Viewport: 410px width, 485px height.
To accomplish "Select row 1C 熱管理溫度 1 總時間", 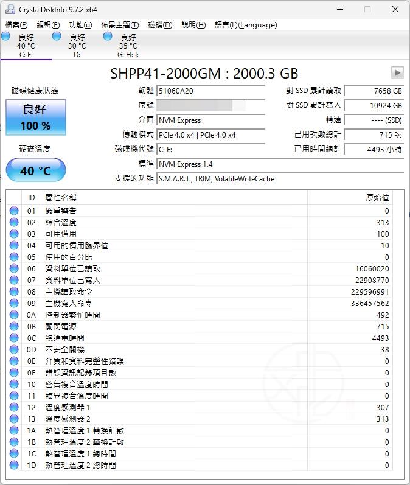I will coord(200,453).
